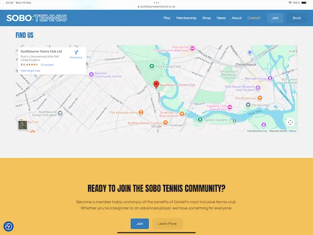The width and height of the screenshot is (313, 235).
Task: Open map Keyboard shortcuts
Action: pyautogui.click(x=257, y=131)
